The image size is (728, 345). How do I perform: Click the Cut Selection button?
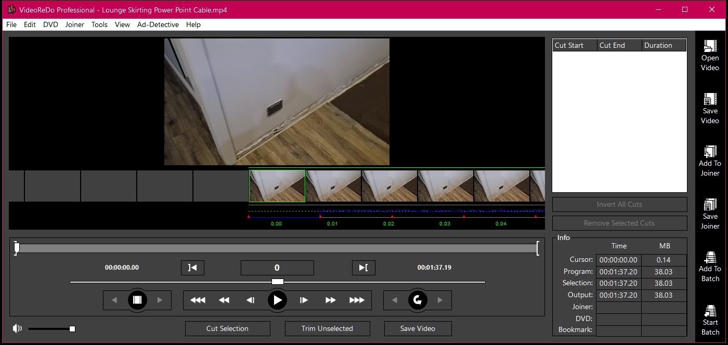[227, 328]
